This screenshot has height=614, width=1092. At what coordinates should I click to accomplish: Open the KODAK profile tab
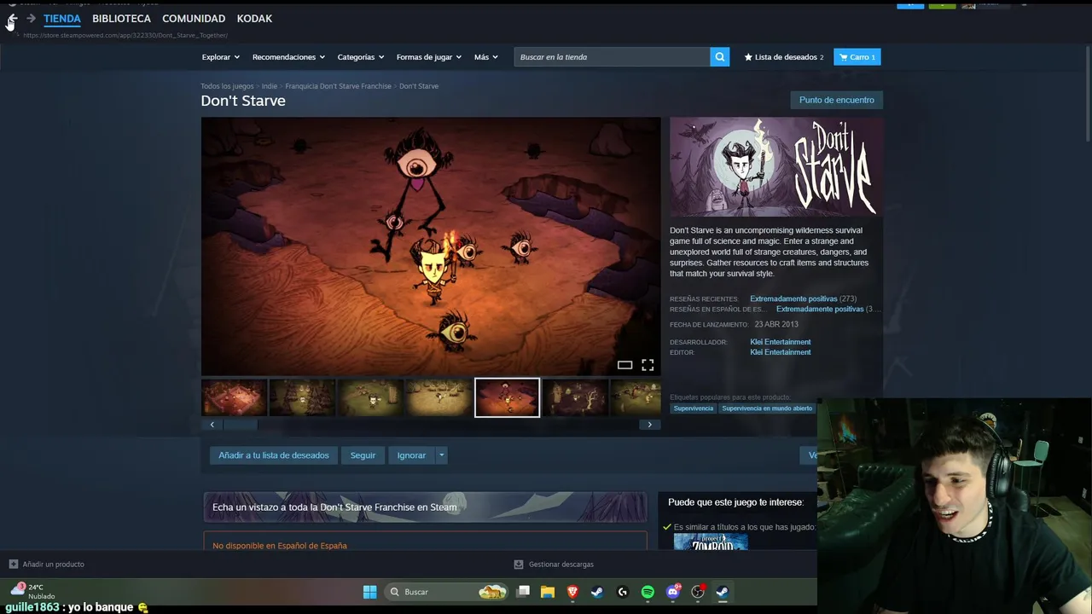click(254, 18)
